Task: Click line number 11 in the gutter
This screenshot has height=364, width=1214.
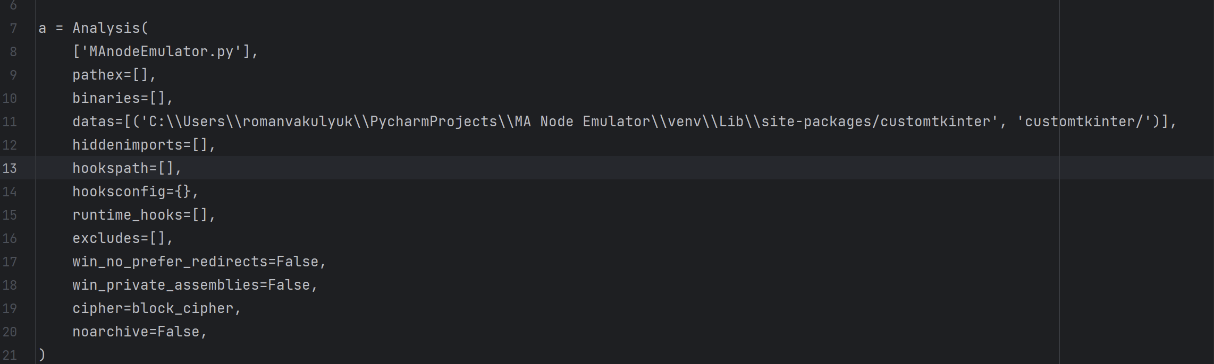Action: coord(10,122)
